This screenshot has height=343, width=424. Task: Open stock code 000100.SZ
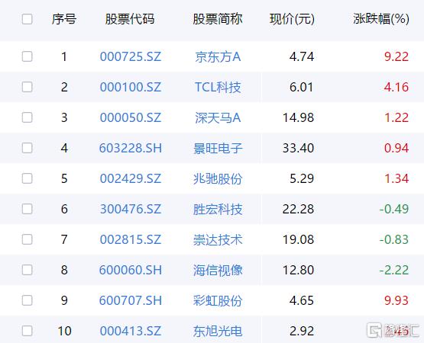[x=131, y=87]
